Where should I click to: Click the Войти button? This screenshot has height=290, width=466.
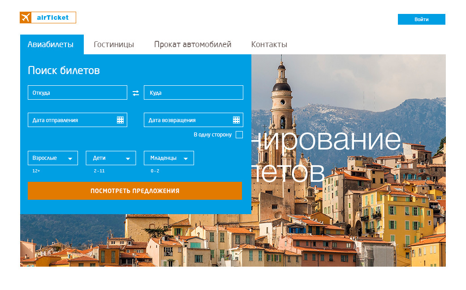pyautogui.click(x=422, y=19)
